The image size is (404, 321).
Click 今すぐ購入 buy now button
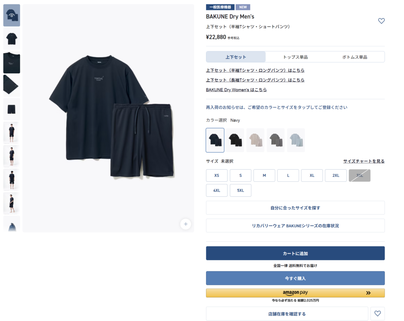295,278
